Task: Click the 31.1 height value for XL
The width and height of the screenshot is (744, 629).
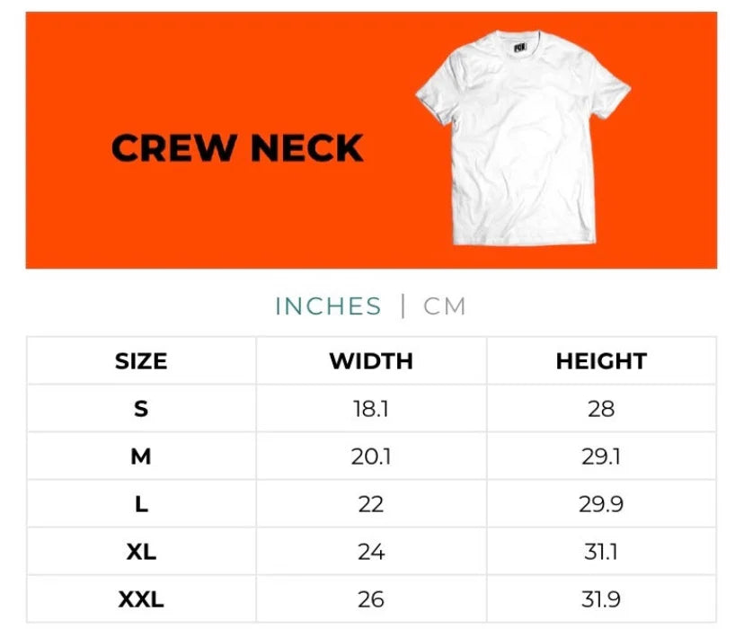Action: pos(601,552)
